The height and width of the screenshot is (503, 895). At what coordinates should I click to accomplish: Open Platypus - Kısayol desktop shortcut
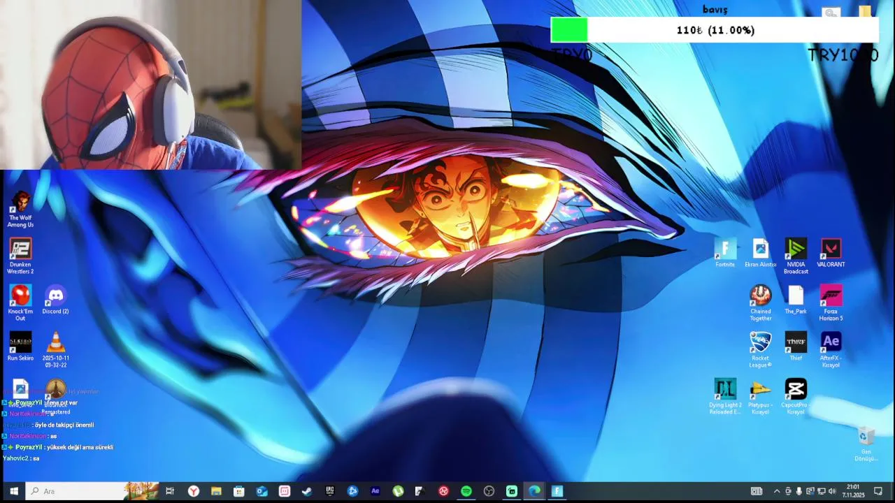[760, 397]
